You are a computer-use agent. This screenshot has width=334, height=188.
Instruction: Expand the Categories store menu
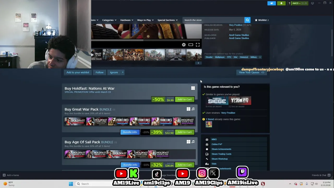pyautogui.click(x=109, y=20)
